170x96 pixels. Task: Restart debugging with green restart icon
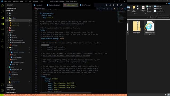click(x=118, y=9)
